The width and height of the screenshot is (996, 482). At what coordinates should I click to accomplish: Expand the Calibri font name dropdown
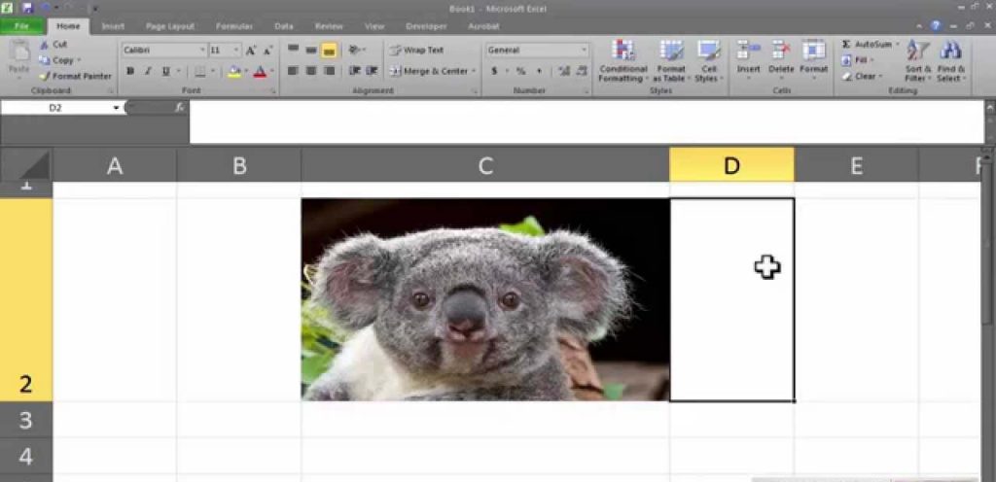202,51
